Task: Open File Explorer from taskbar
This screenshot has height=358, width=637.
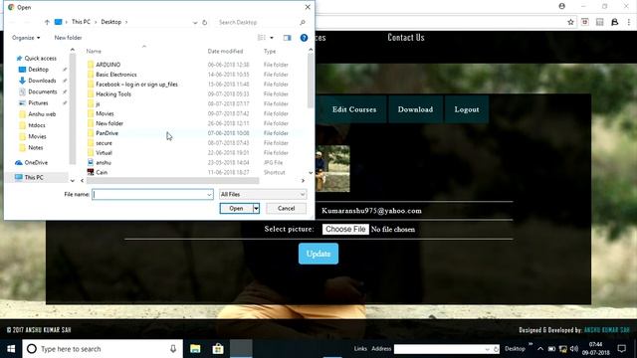Action: tap(195, 349)
